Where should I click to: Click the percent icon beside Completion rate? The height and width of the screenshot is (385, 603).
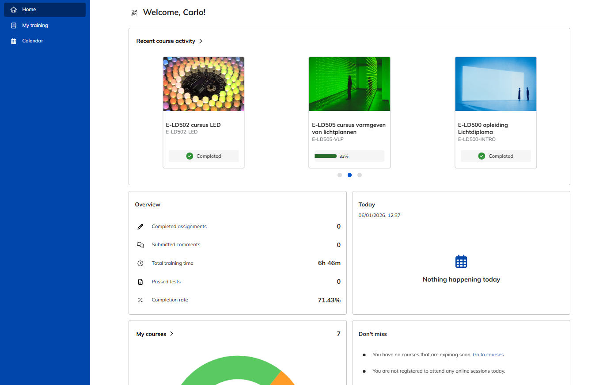[140, 300]
